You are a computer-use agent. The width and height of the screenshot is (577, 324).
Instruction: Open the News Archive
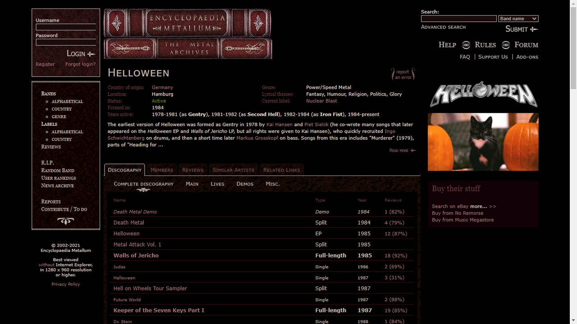57,186
